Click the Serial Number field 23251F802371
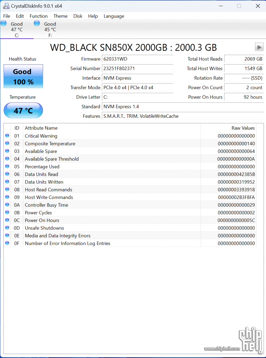This screenshot has width=266, height=358. click(137, 68)
